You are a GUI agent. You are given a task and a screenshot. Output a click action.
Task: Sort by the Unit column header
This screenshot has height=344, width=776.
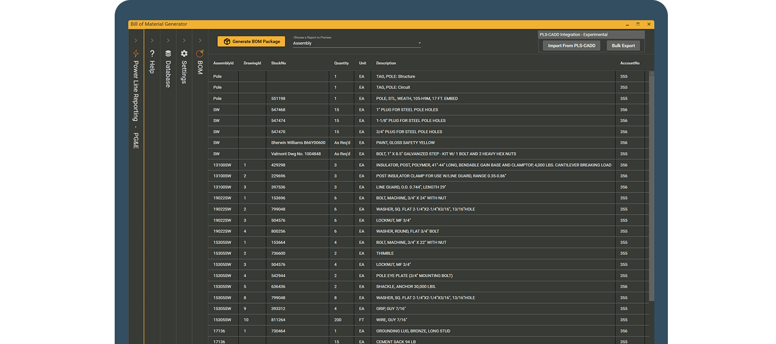pos(363,63)
